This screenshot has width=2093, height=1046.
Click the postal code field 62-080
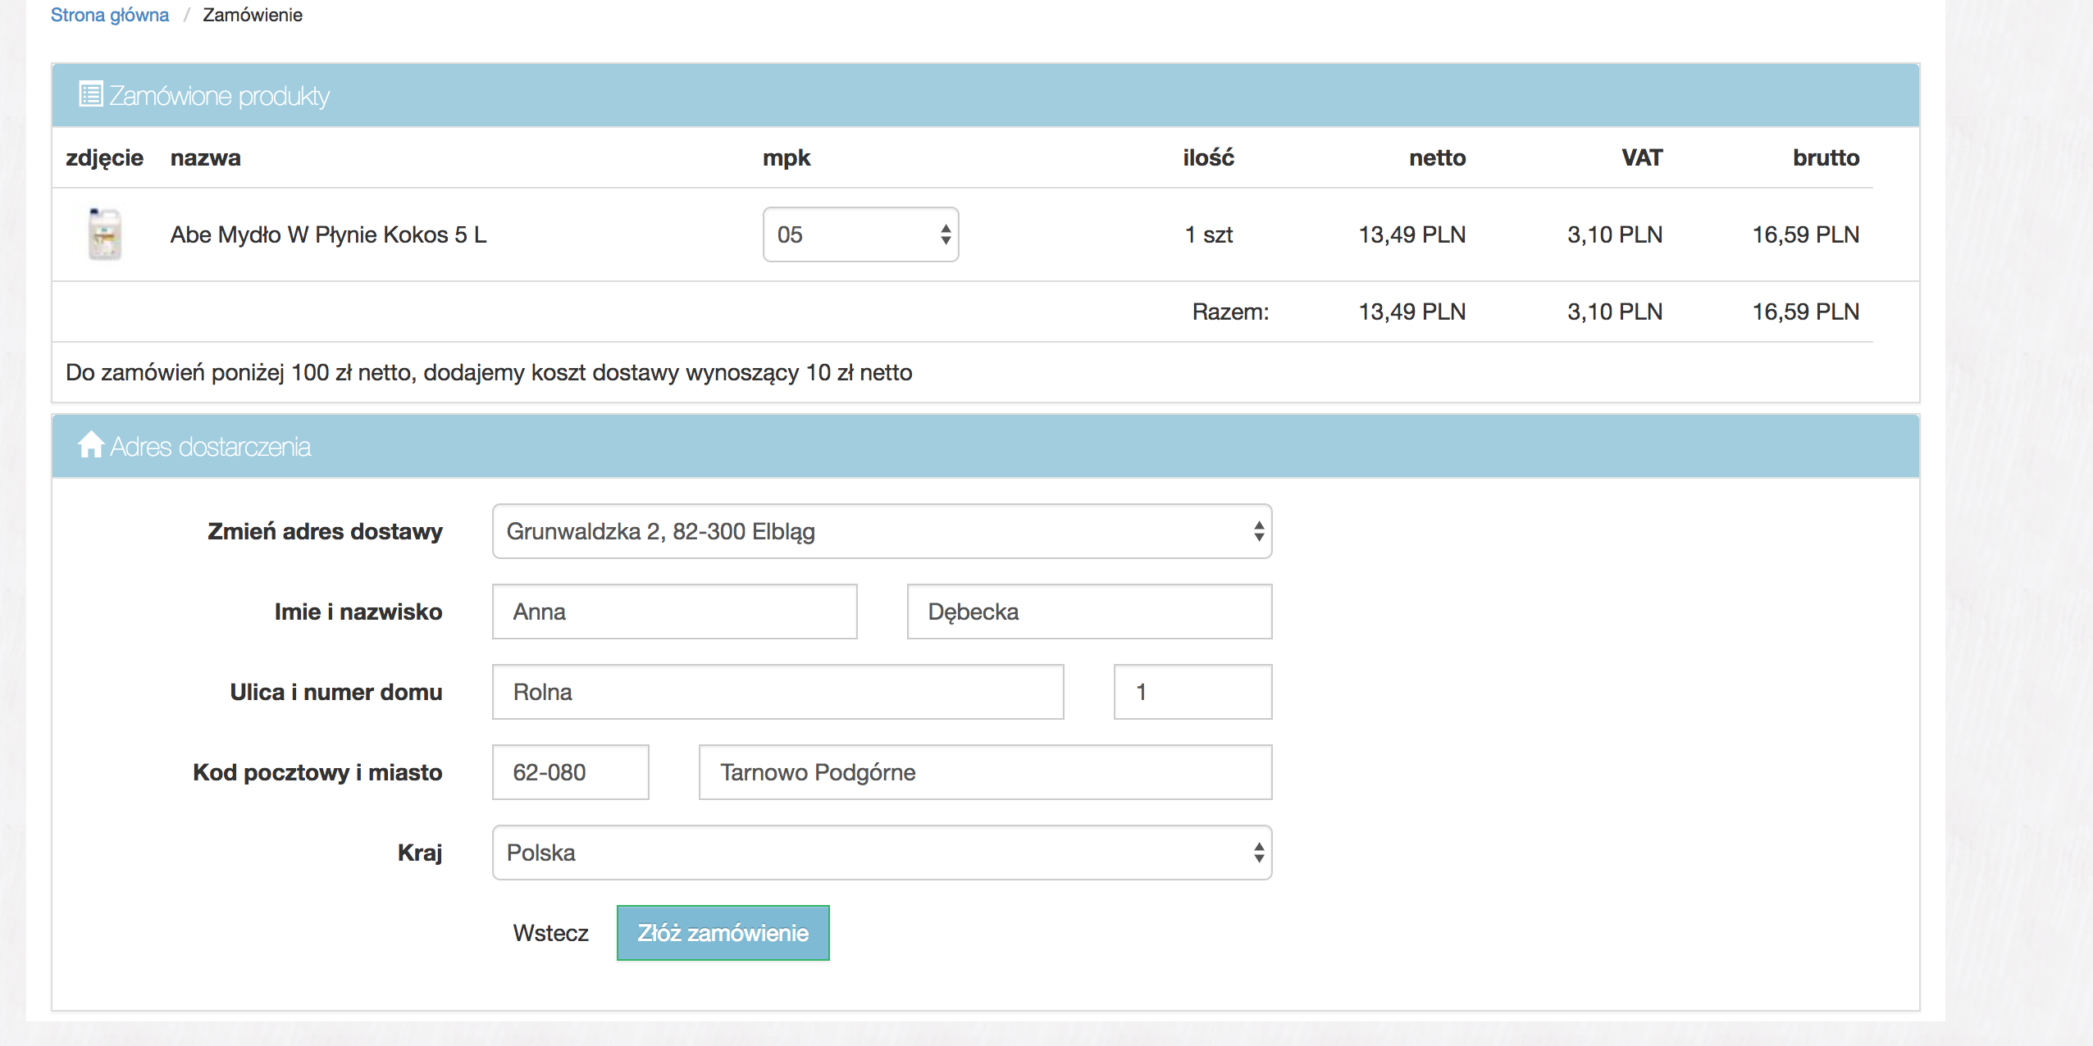[x=570, y=772]
